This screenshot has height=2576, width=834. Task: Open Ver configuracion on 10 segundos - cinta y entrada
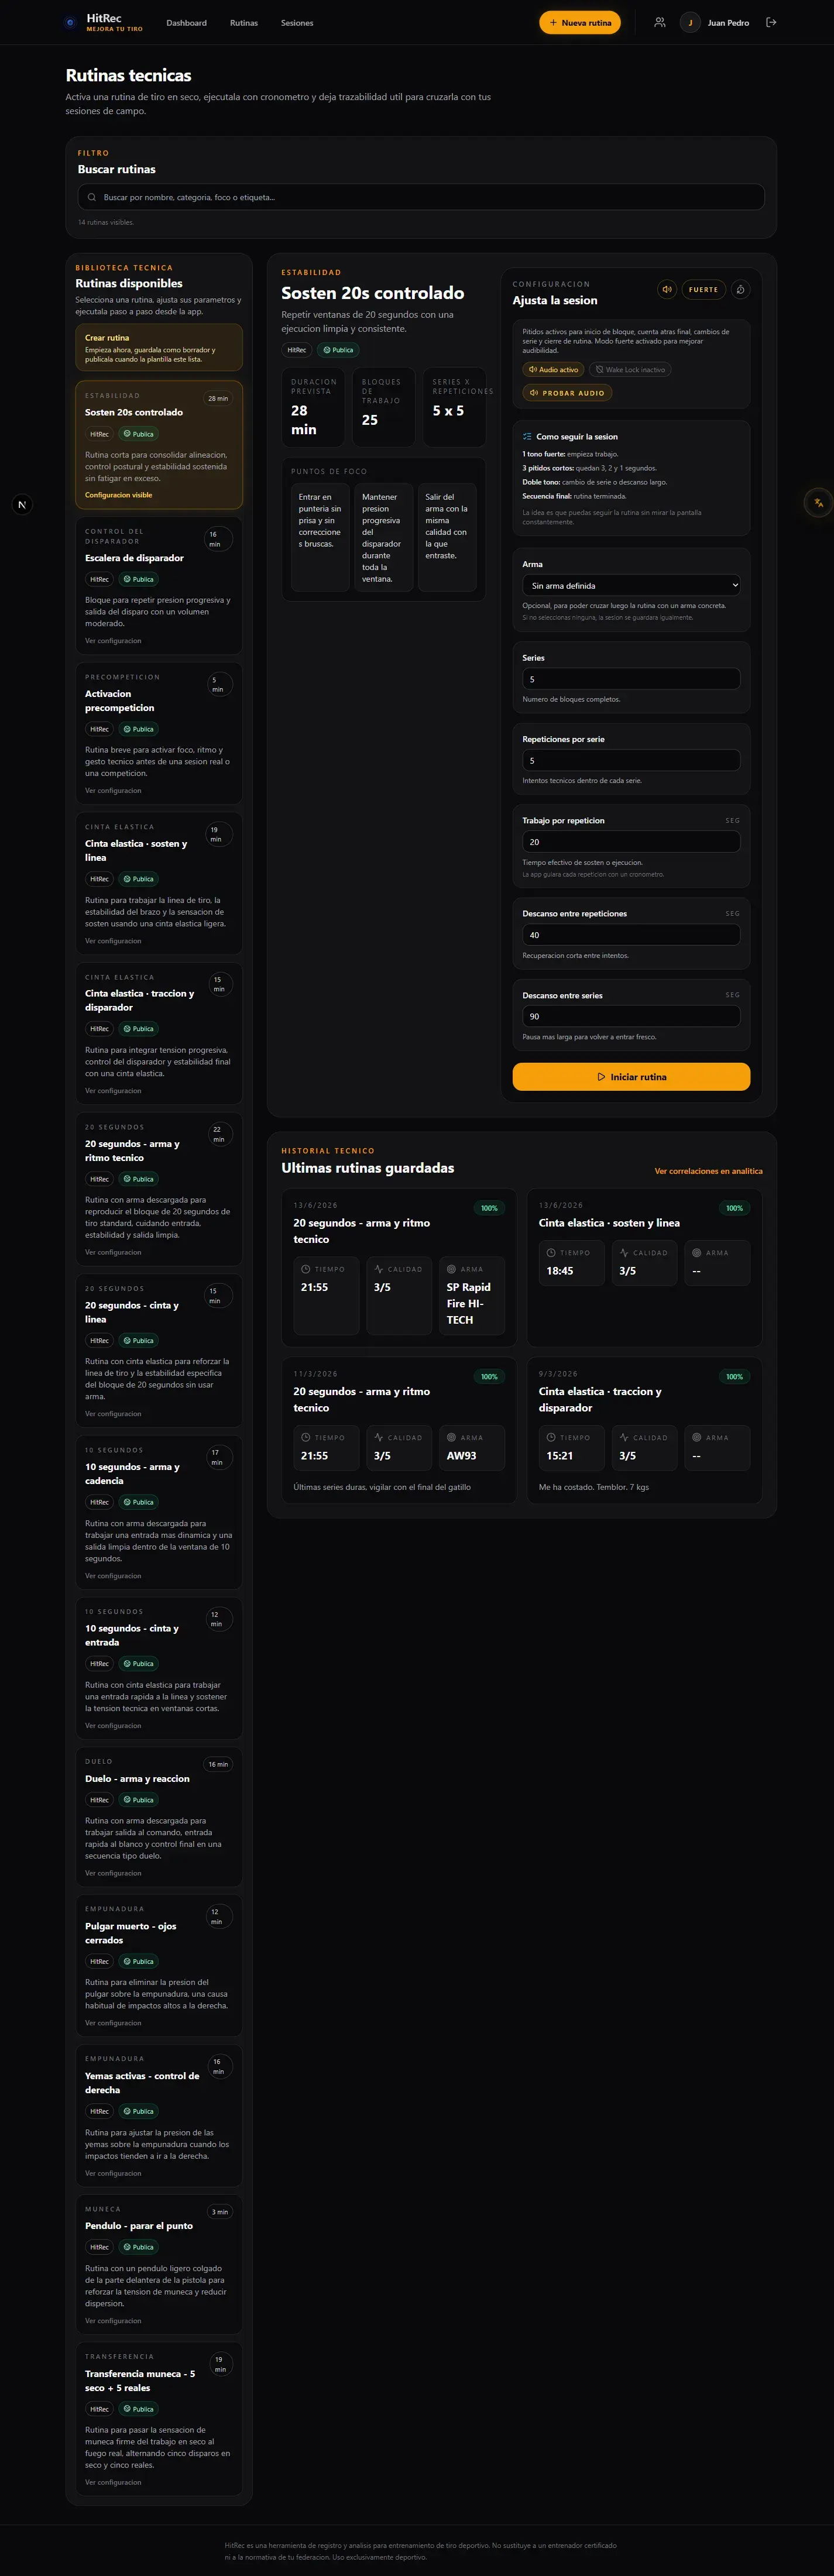(113, 1726)
